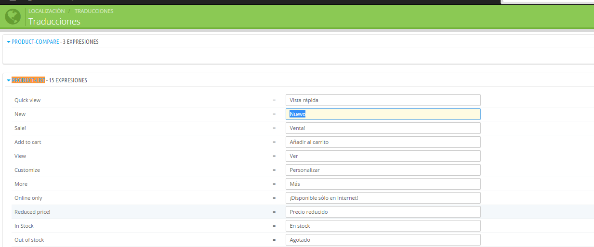The width and height of the screenshot is (594, 247).
Task: Click the Traducciones page title
Action: tap(54, 22)
